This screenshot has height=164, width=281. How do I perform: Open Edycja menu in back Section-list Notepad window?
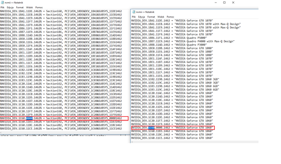point(10,7)
